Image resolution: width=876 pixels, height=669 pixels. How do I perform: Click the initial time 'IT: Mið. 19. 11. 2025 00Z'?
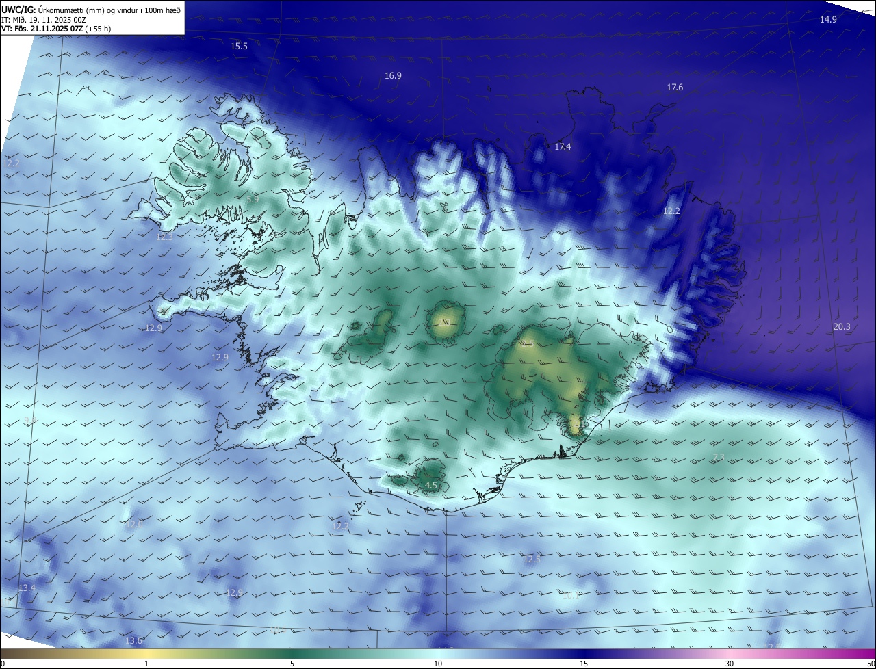44,20
